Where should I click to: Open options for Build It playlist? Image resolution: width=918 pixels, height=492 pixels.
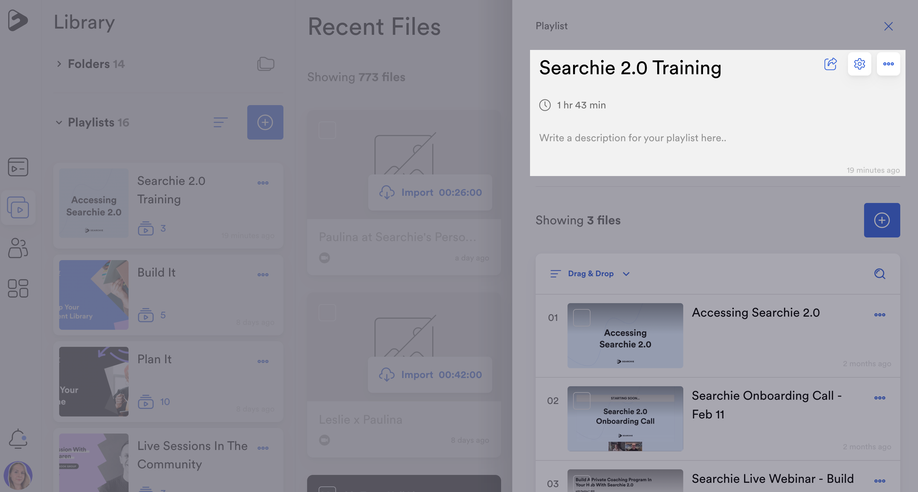(x=263, y=275)
